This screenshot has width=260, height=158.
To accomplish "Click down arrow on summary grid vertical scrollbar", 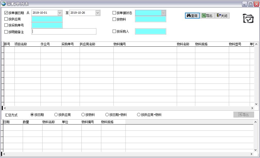I will pos(256,150).
